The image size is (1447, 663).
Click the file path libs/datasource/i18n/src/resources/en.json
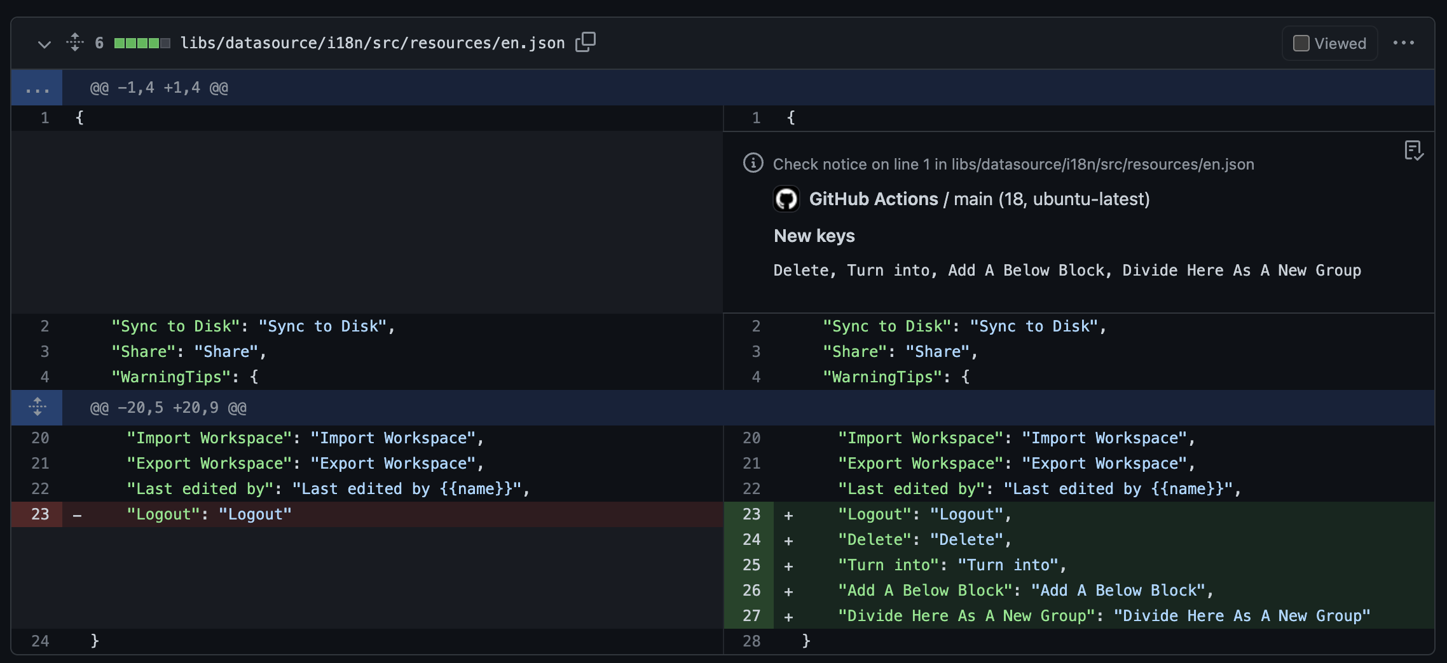pyautogui.click(x=373, y=43)
